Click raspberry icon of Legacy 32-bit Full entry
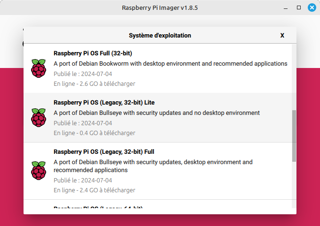Viewport: 320px width, 226px height. (x=39, y=171)
